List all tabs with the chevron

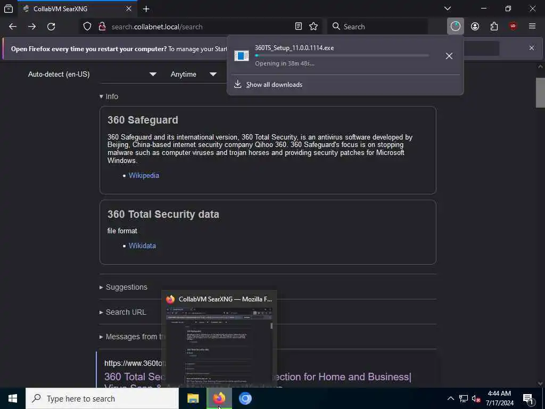pyautogui.click(x=447, y=9)
